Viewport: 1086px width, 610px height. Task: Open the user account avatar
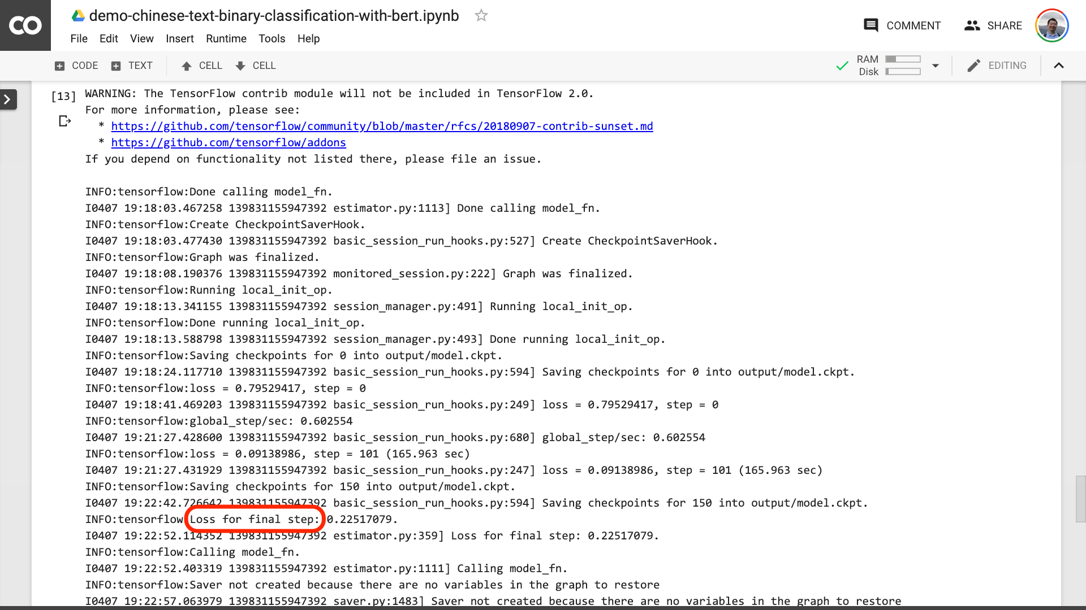click(x=1051, y=25)
